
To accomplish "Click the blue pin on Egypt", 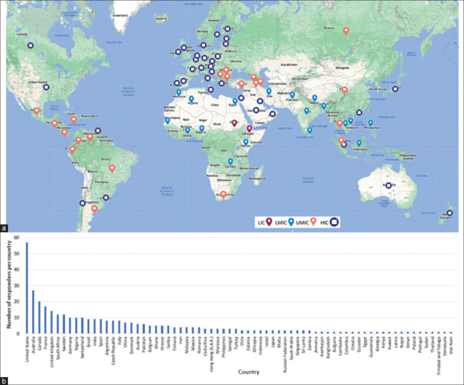I will tap(235, 101).
